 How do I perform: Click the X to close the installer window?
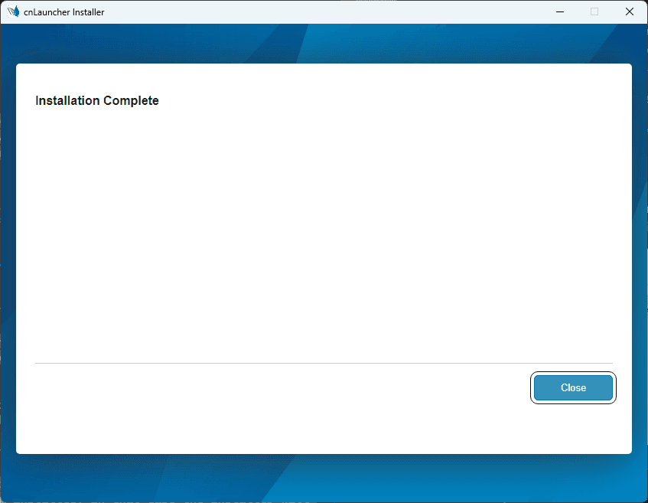pyautogui.click(x=629, y=11)
